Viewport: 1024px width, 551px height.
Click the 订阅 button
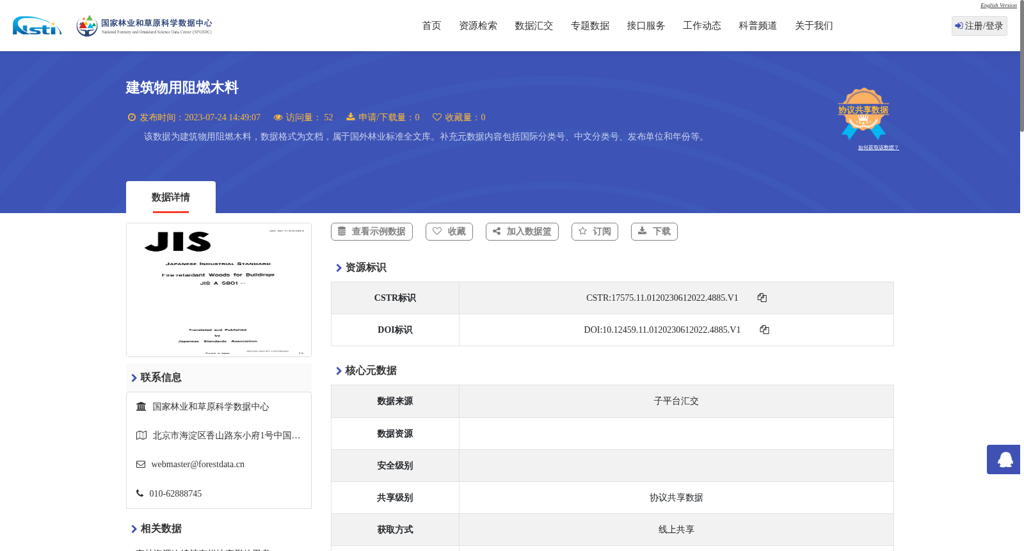click(595, 232)
